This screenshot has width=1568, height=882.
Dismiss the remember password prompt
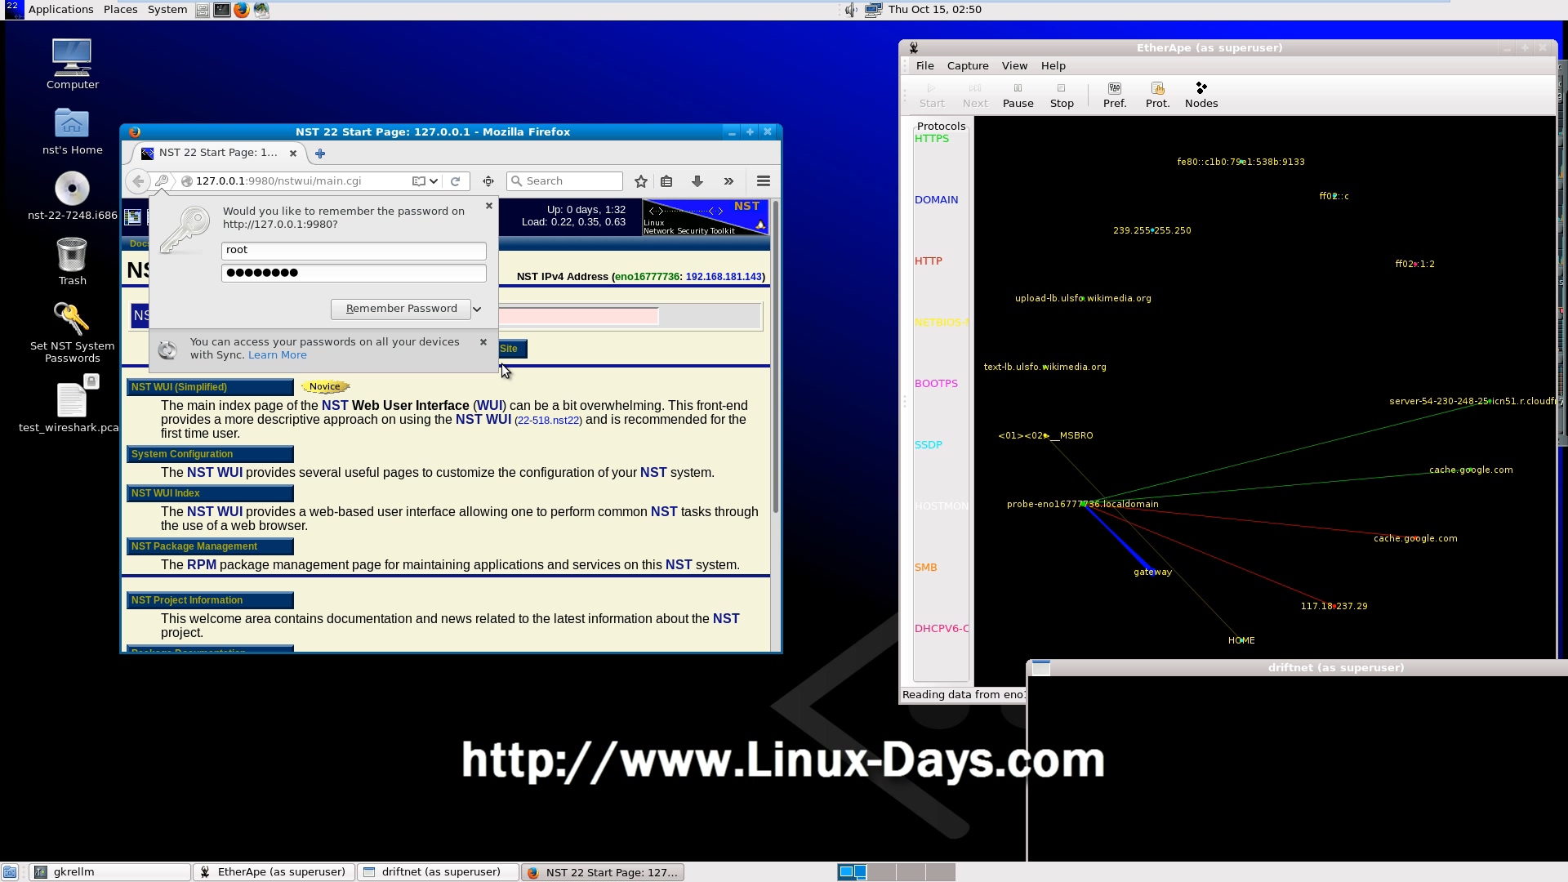[x=489, y=206]
